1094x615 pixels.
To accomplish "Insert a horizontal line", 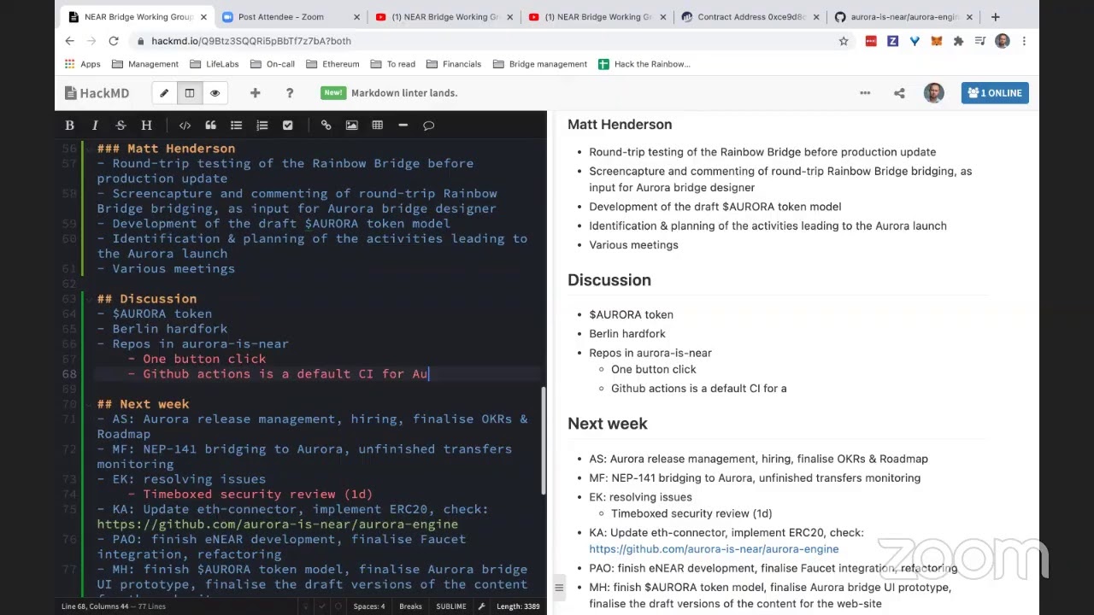I will (403, 125).
